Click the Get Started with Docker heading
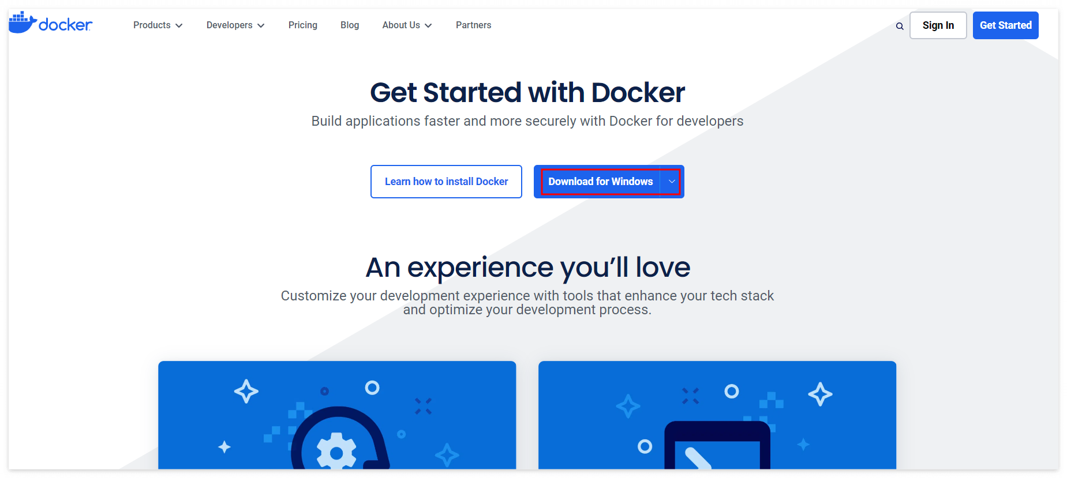This screenshot has width=1067, height=478. point(527,92)
